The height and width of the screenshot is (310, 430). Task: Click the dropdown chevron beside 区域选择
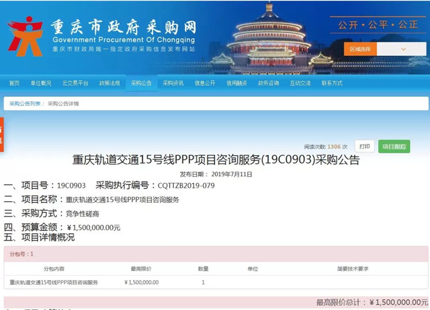(404, 49)
